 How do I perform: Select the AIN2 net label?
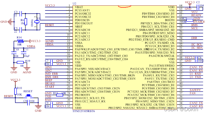[x=48, y=70]
